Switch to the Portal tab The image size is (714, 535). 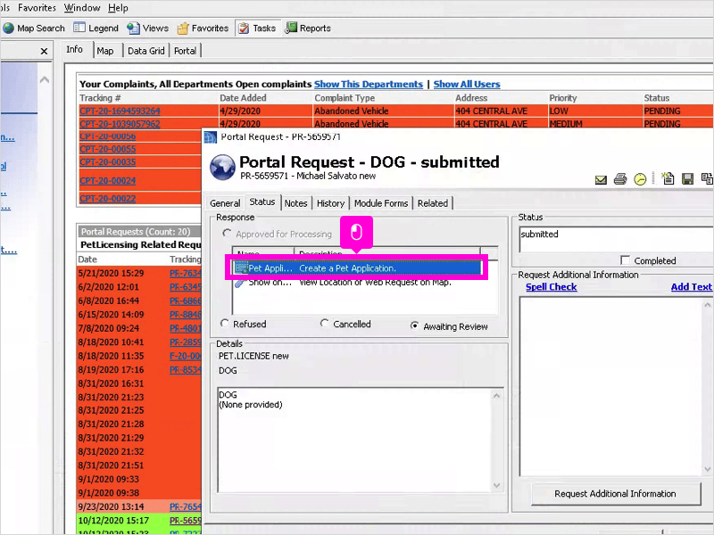click(x=185, y=51)
